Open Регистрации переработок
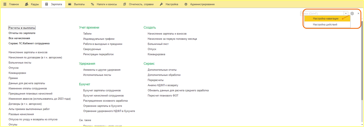This screenshot has height=127, width=364. [98, 54]
